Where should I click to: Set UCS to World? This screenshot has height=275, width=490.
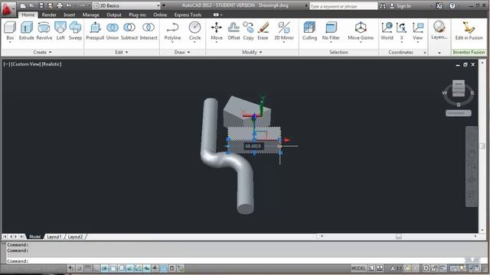click(387, 31)
